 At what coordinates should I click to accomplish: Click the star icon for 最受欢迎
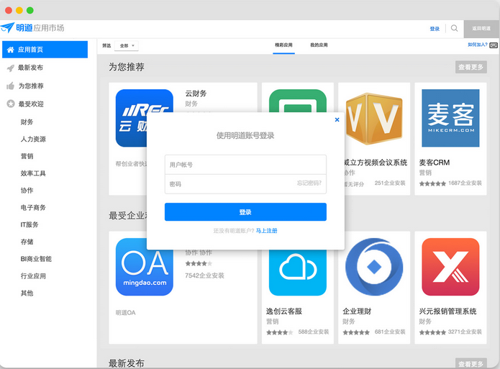pos(11,104)
